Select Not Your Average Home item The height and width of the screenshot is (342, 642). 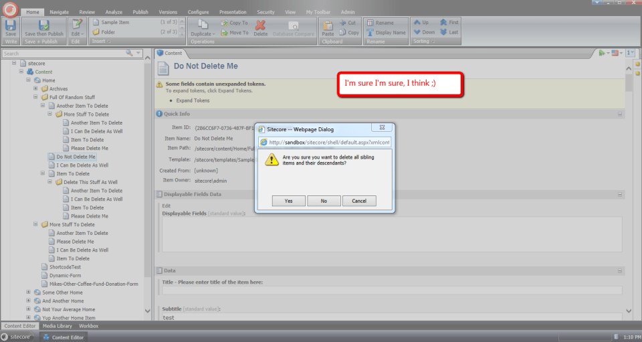pos(65,309)
